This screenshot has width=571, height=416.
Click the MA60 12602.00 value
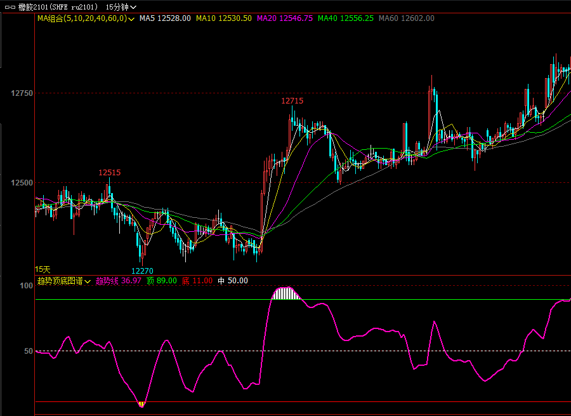coord(407,18)
